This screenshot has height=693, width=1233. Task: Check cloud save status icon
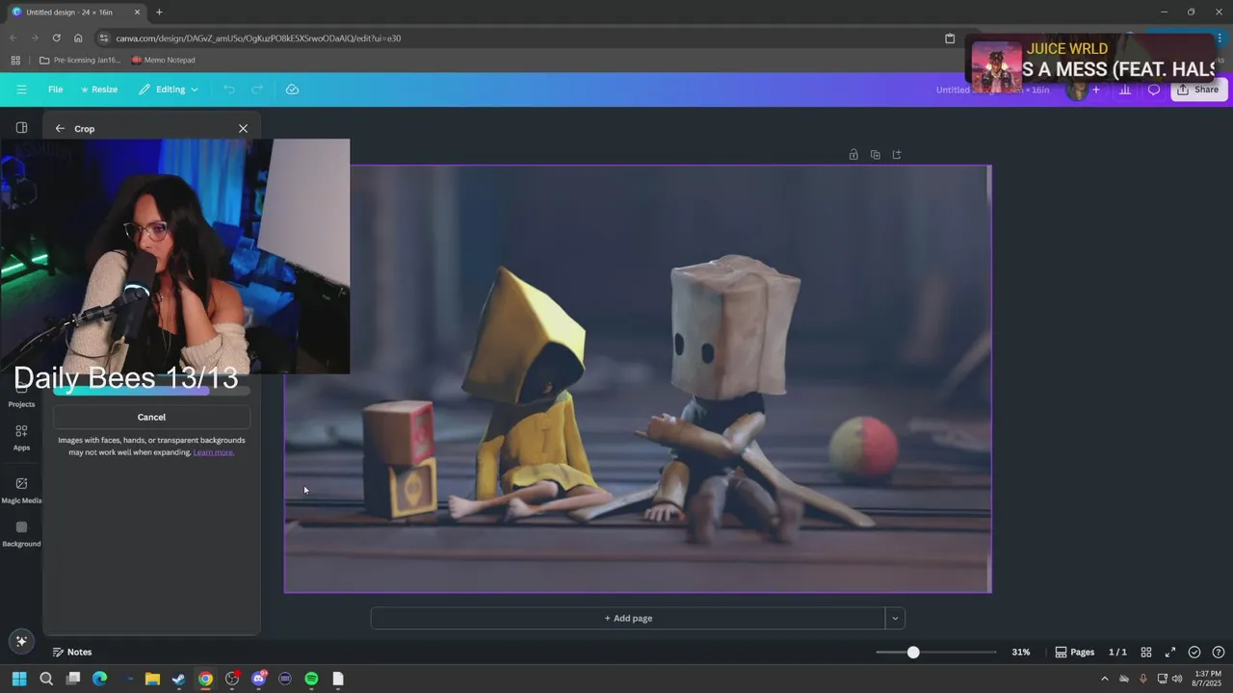coord(292,90)
